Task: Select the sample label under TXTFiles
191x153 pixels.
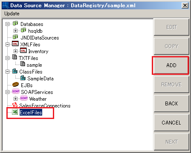Action: (x=35, y=65)
